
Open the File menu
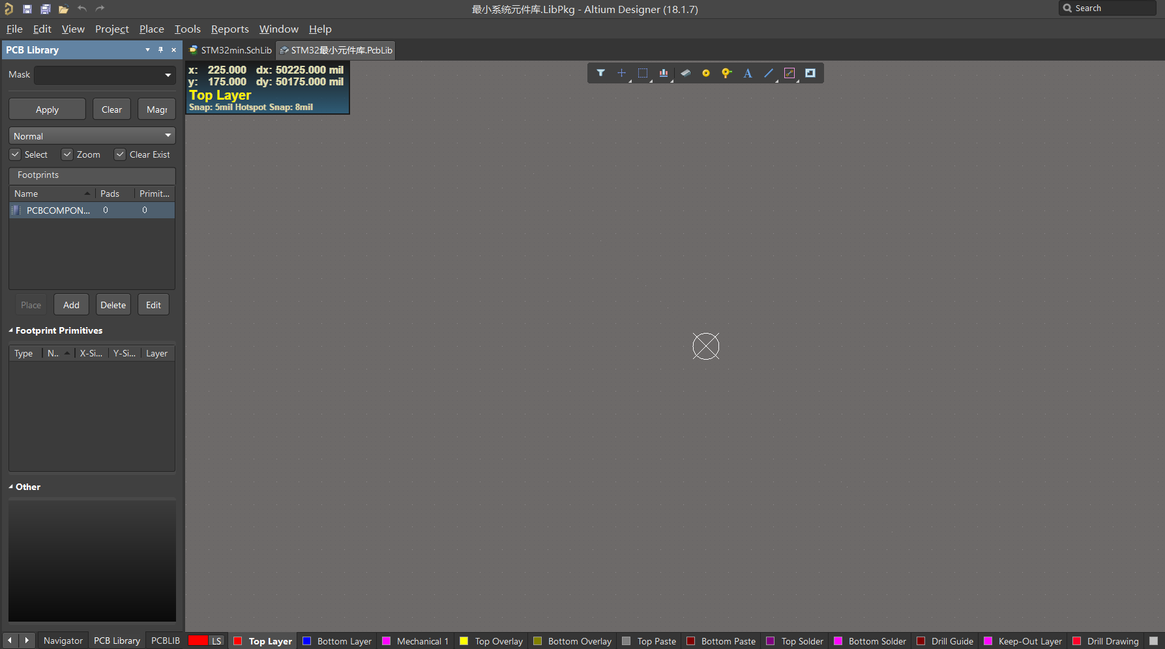pos(14,29)
